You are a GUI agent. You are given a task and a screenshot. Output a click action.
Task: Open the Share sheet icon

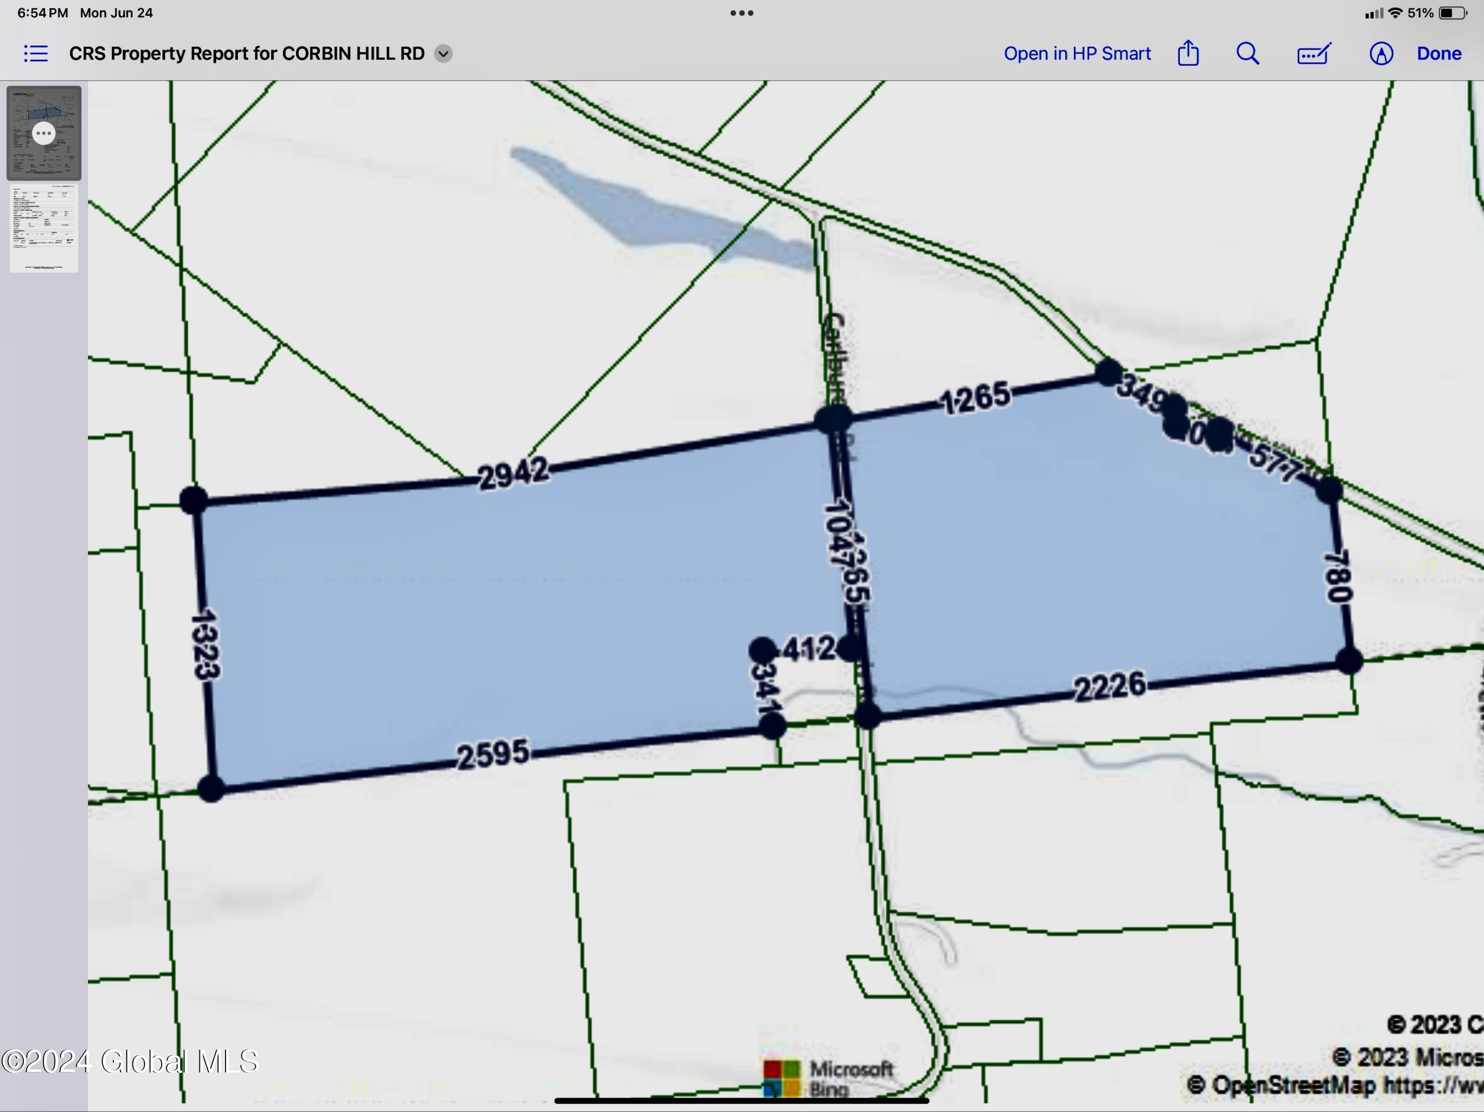(1188, 53)
